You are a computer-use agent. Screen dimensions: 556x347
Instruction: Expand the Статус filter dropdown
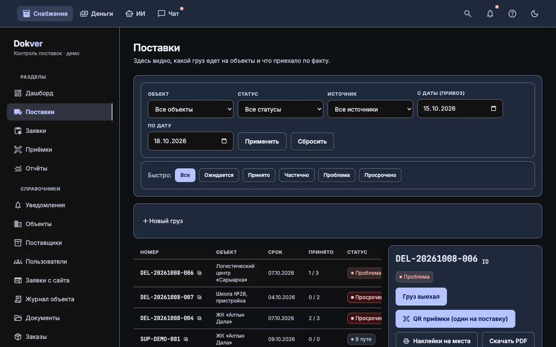coord(281,109)
